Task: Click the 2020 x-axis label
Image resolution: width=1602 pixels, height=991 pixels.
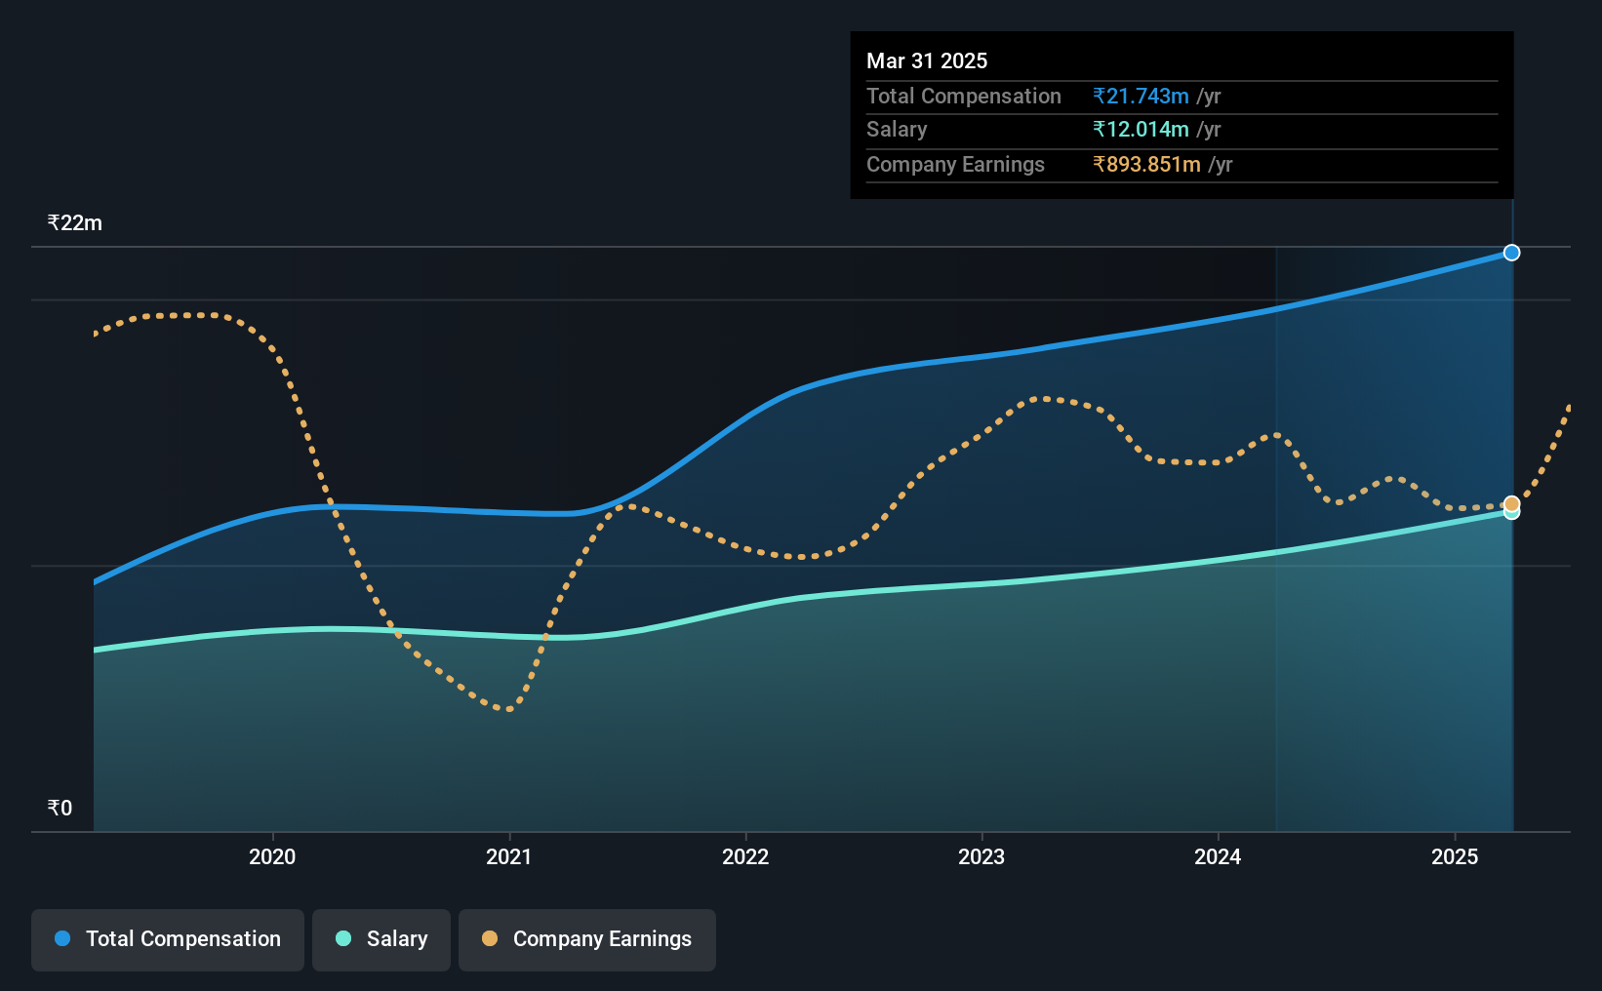Action: [x=272, y=856]
